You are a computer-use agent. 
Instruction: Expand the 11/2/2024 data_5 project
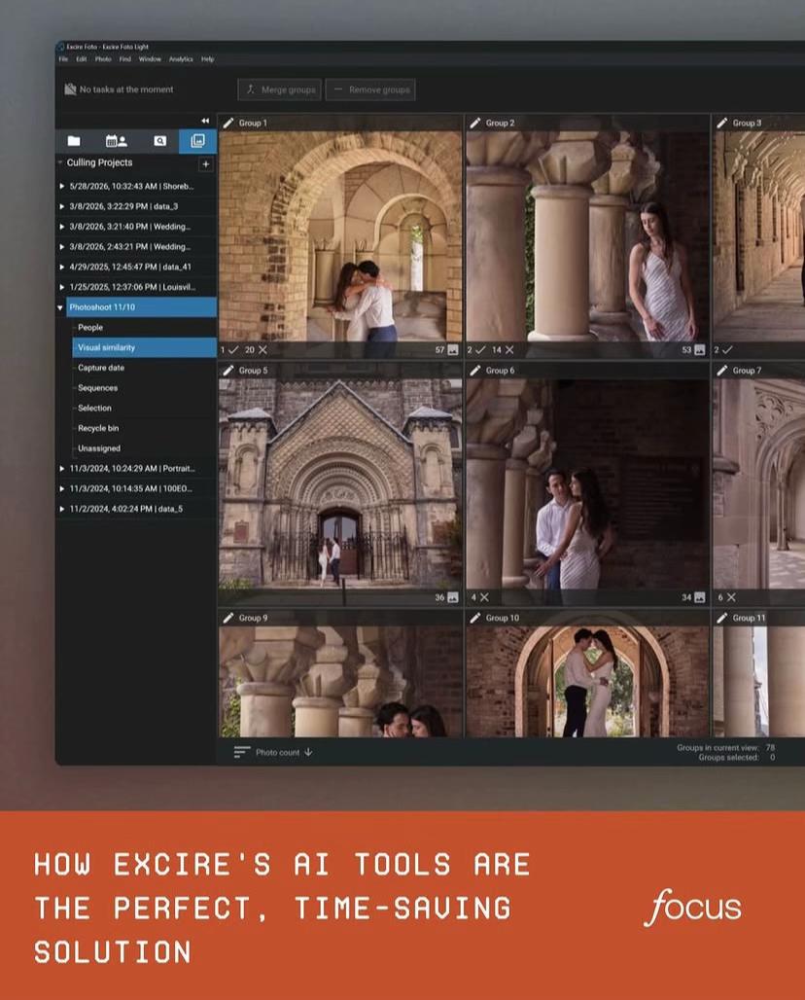click(x=62, y=509)
